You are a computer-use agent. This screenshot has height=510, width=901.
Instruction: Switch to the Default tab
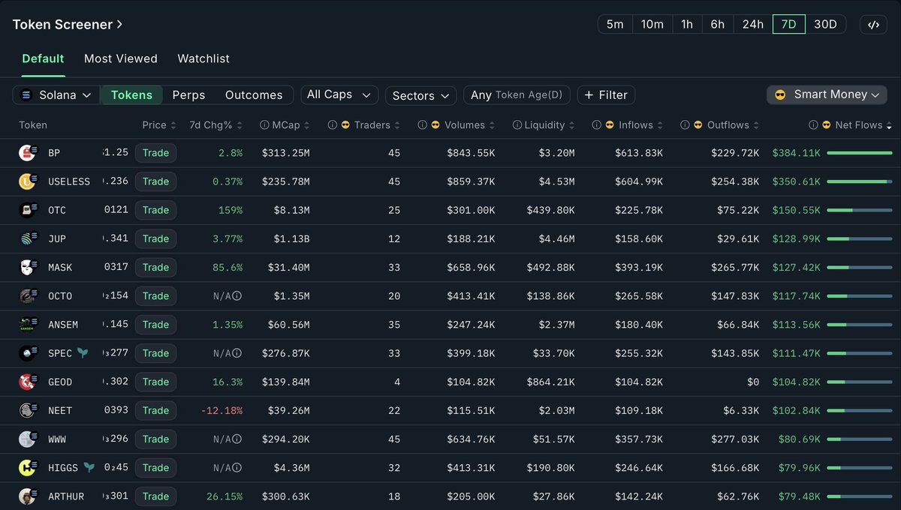43,58
